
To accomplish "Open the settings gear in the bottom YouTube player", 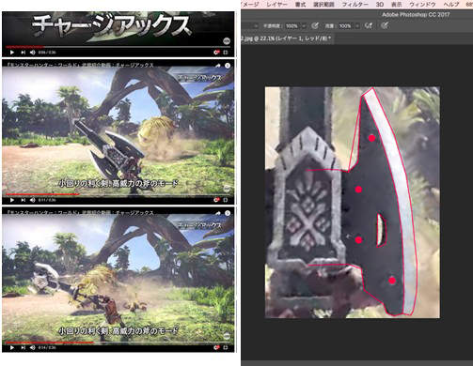I will [x=216, y=347].
